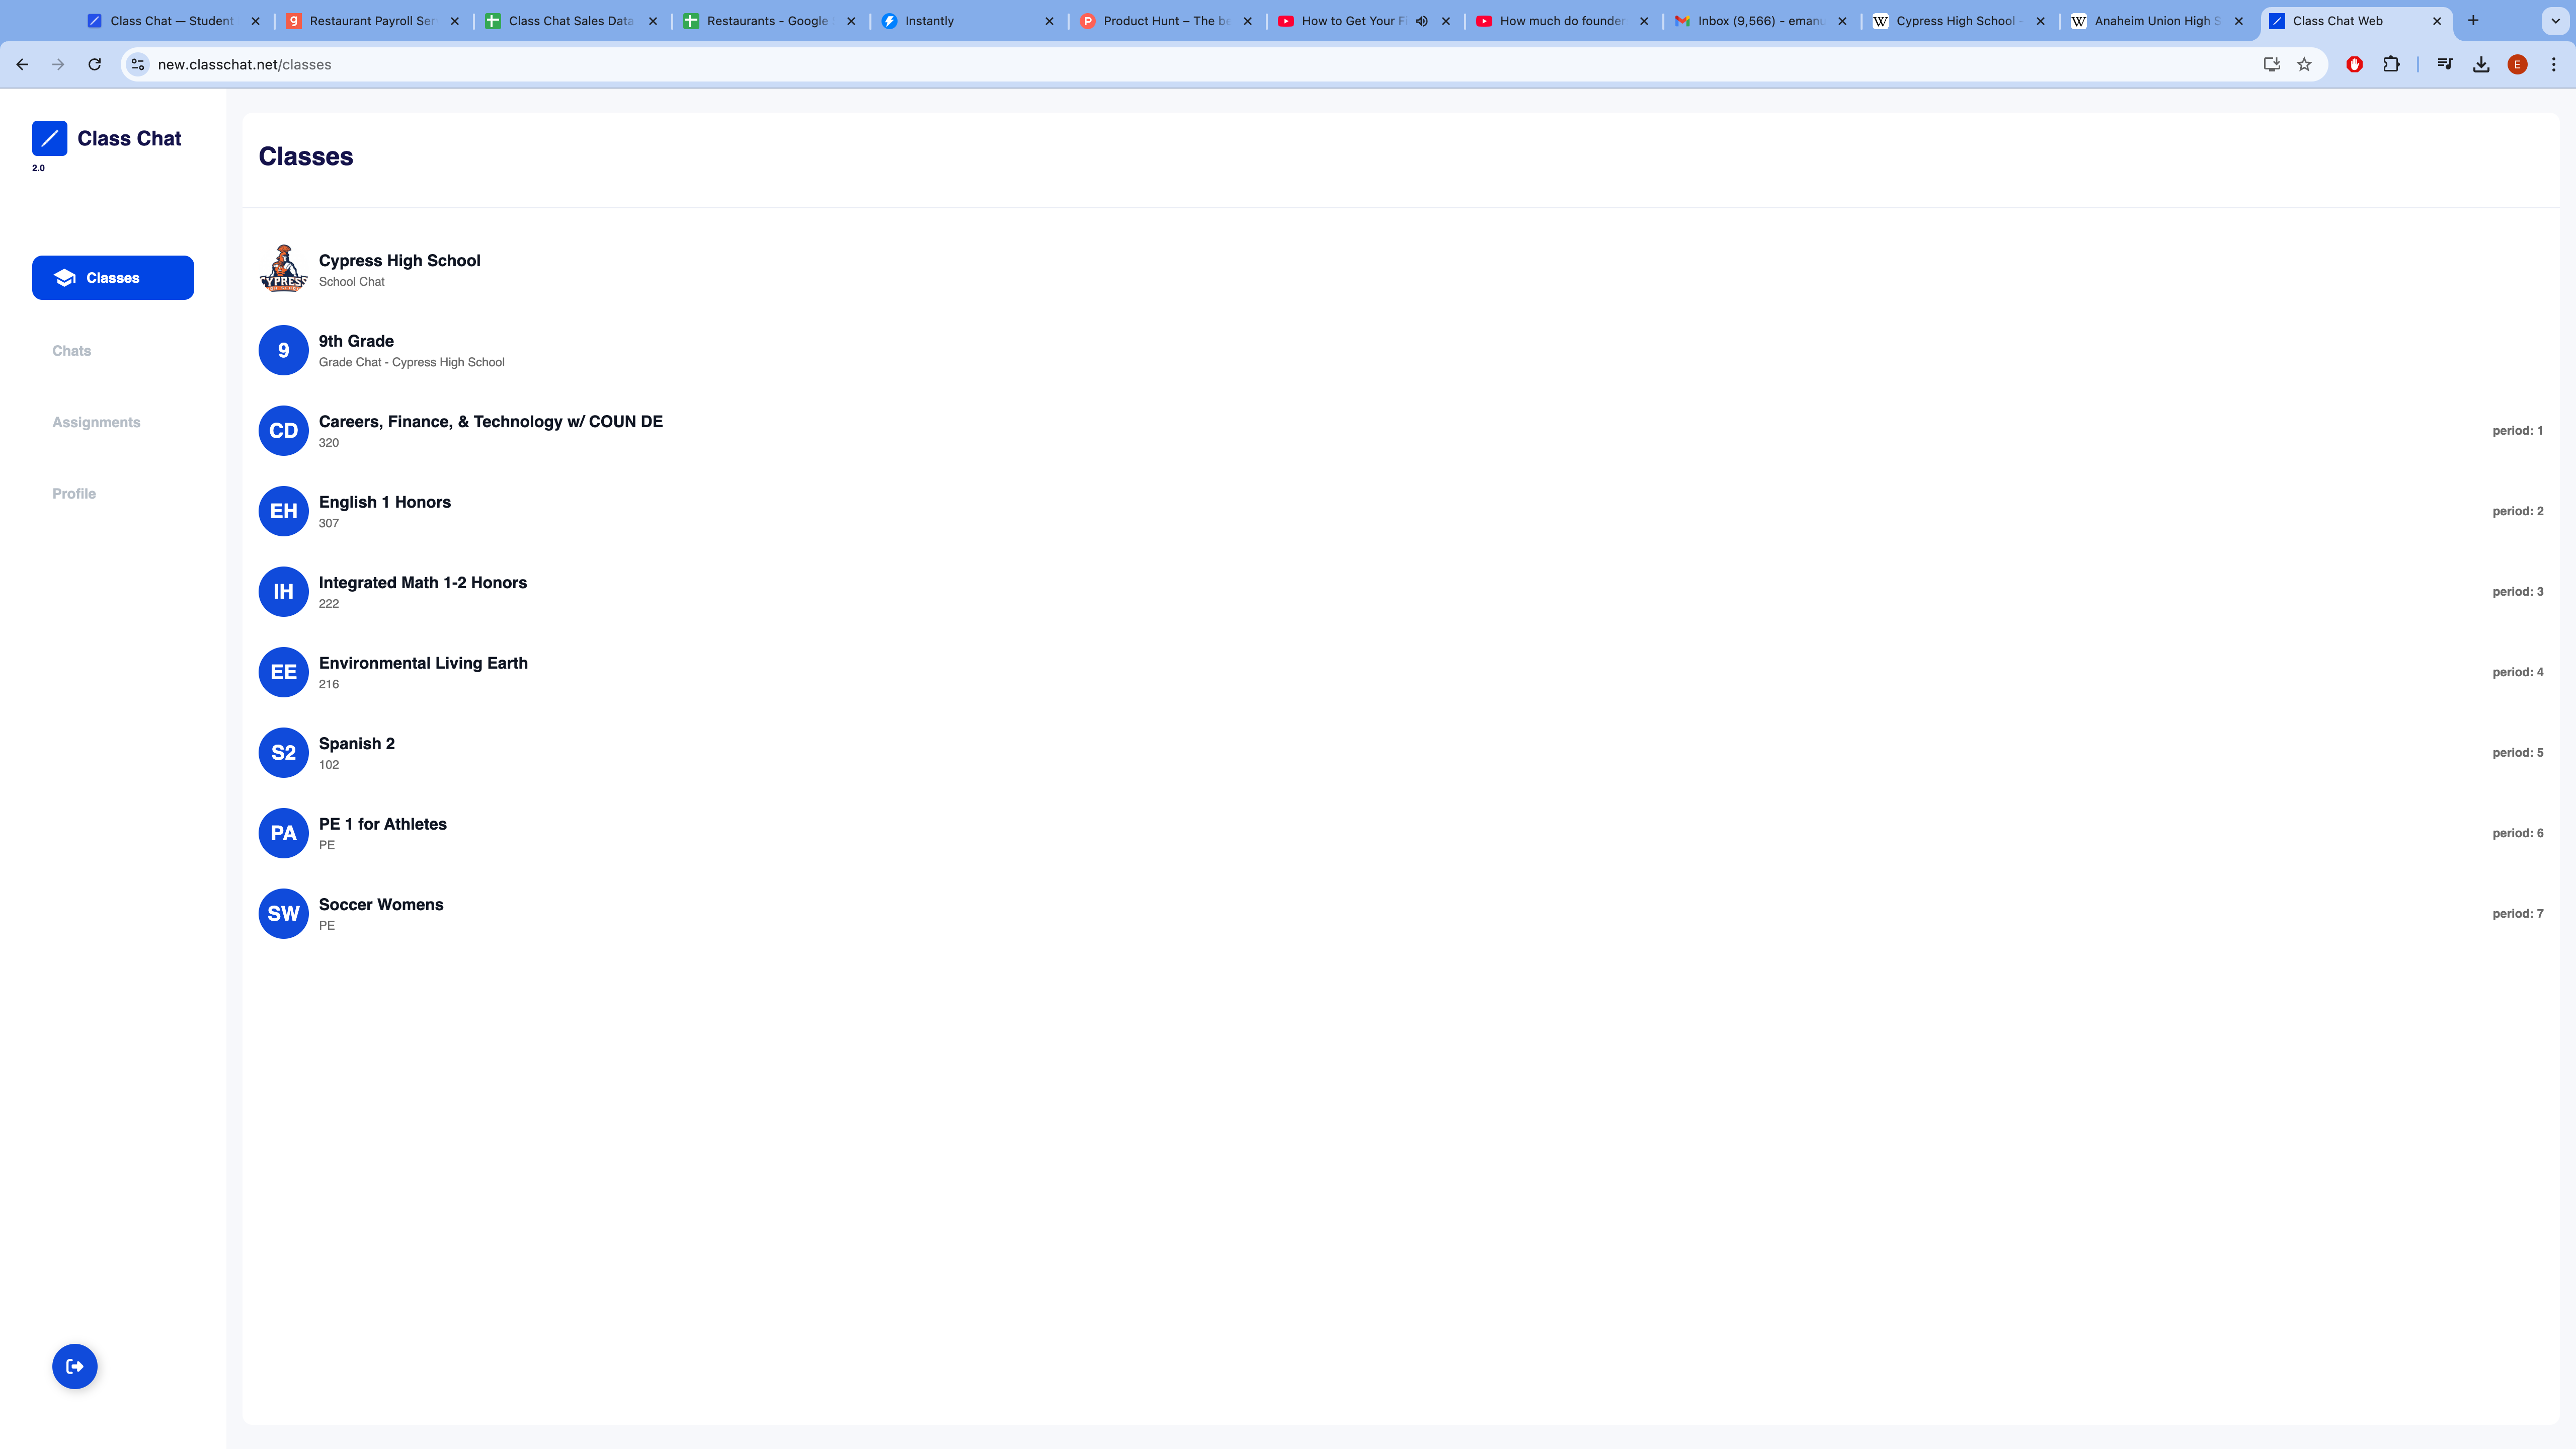
Task: Switch to Class Chat Sales Data tab
Action: click(x=570, y=20)
